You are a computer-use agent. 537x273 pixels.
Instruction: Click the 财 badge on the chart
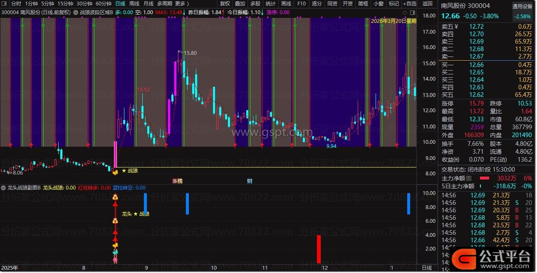pyautogui.click(x=250, y=181)
